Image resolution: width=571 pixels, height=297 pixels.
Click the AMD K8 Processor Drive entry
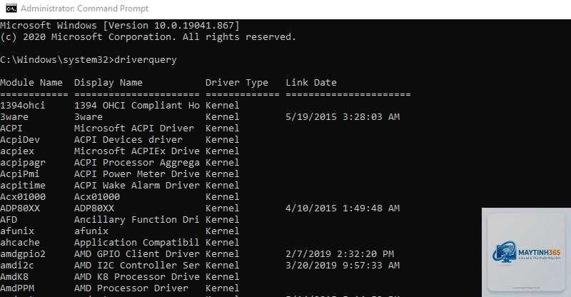pos(137,277)
